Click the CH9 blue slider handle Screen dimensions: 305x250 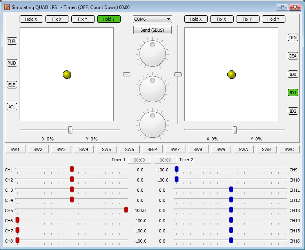click(x=176, y=169)
